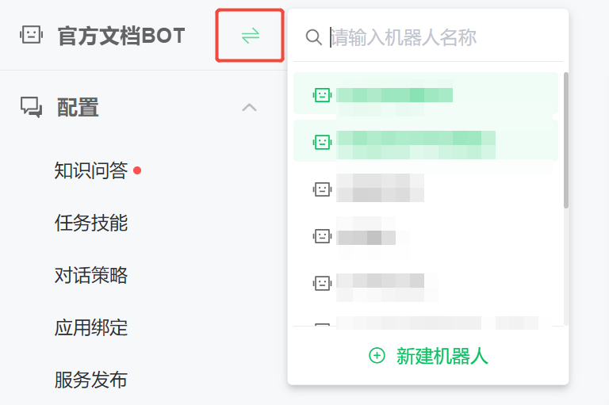
Task: Click the switch-robot arrows icon
Action: click(251, 36)
